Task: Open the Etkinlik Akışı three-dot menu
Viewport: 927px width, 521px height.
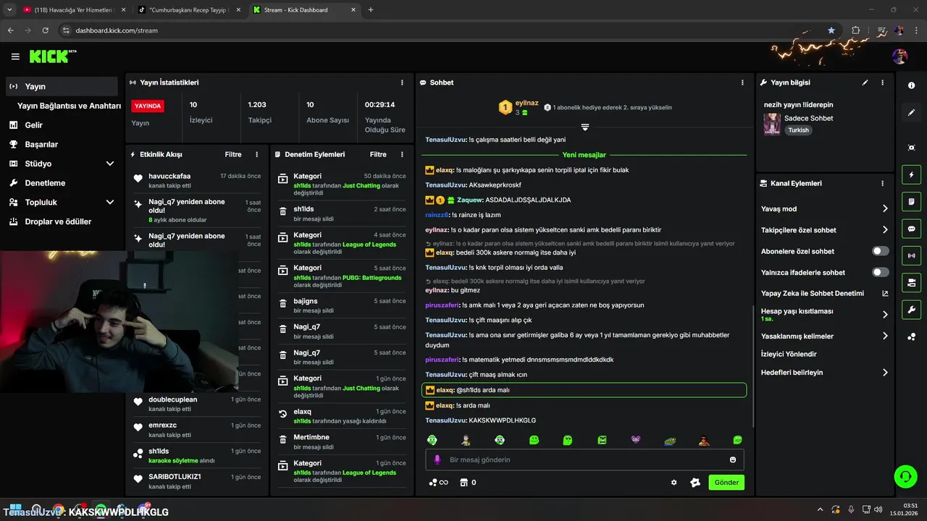Action: point(256,154)
